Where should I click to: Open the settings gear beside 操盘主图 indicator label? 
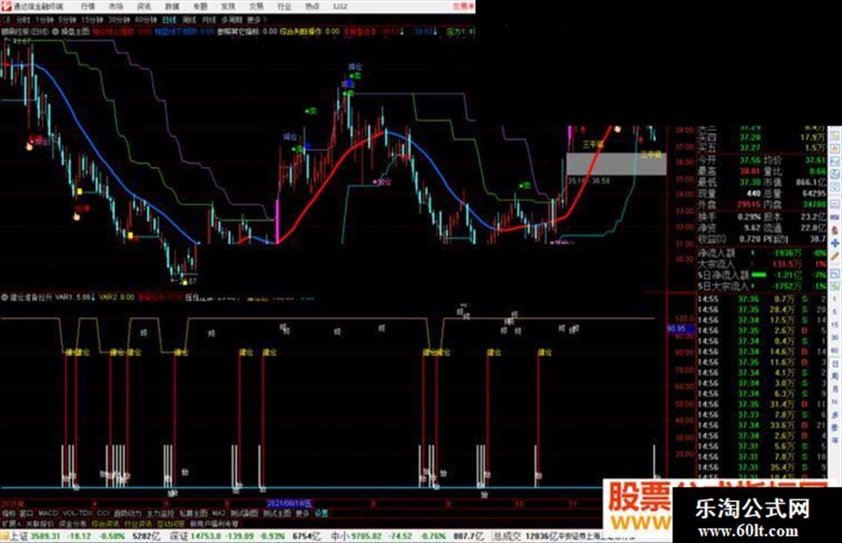[56, 32]
